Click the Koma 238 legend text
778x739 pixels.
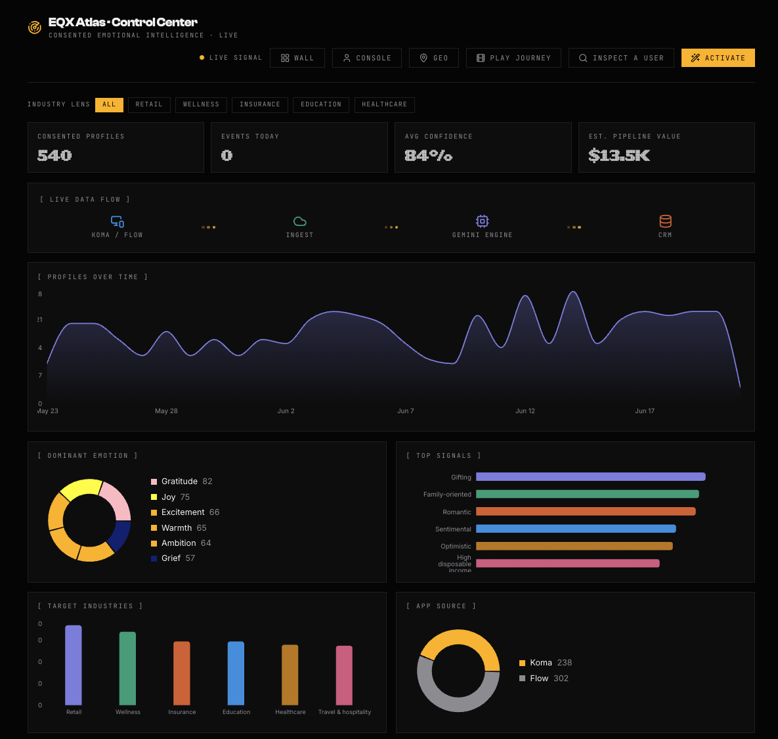[551, 663]
